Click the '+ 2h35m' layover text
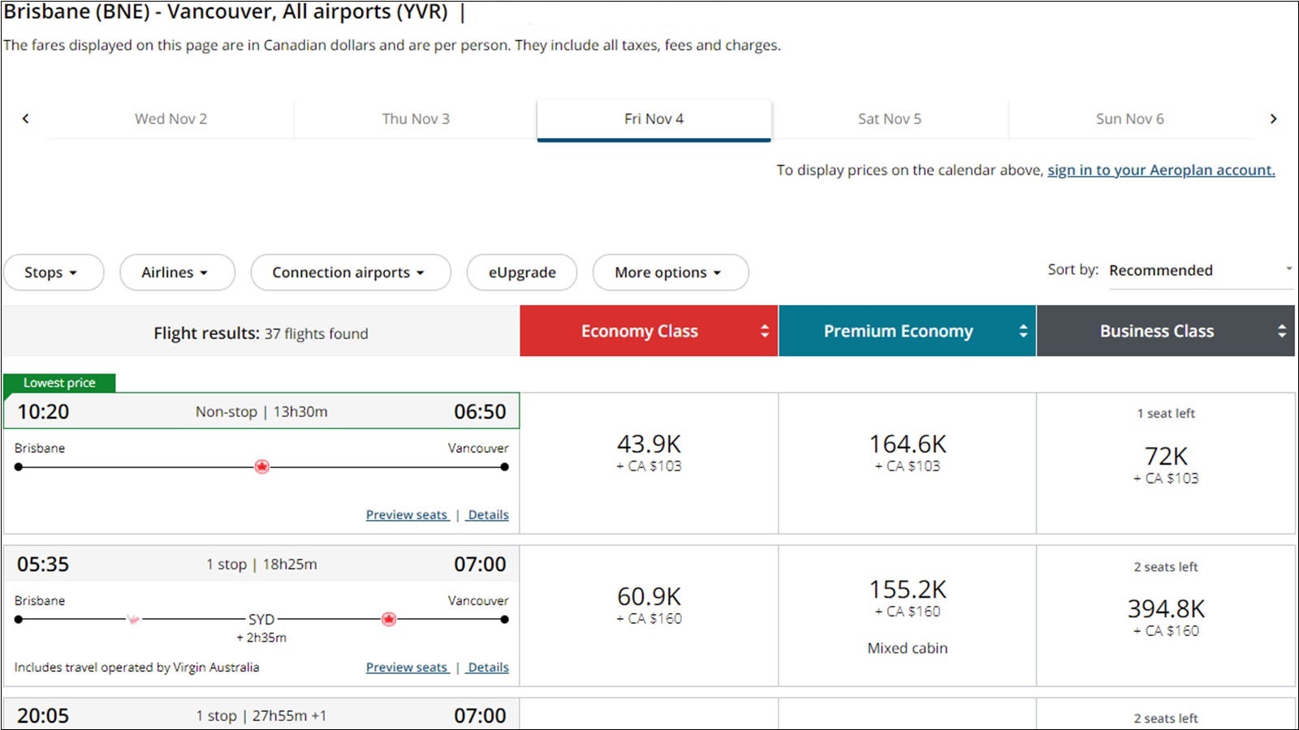1299x730 pixels. 261,638
